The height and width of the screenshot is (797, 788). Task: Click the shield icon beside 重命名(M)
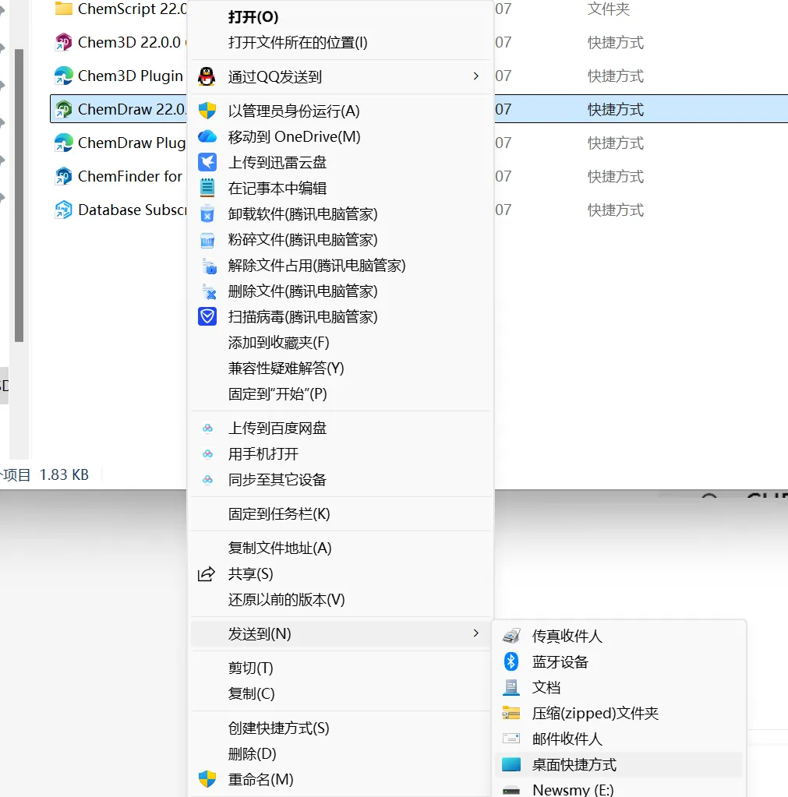[x=207, y=779]
